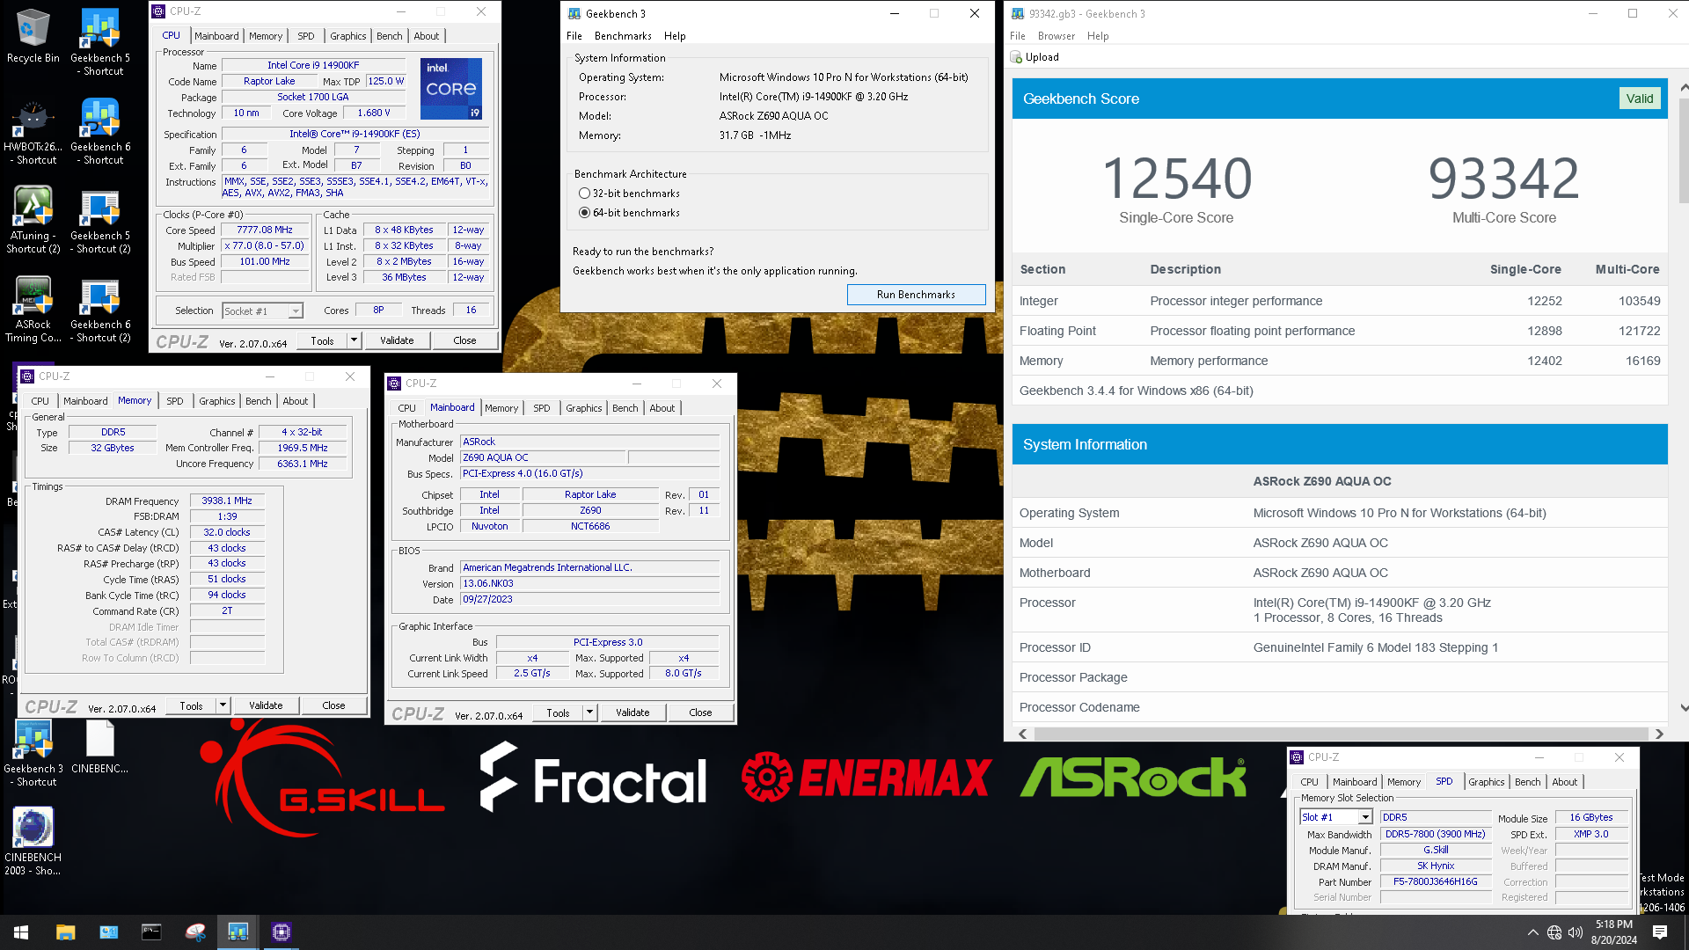This screenshot has height=950, width=1689.
Task: Open the File menu in Geekbench 3
Action: point(574,36)
